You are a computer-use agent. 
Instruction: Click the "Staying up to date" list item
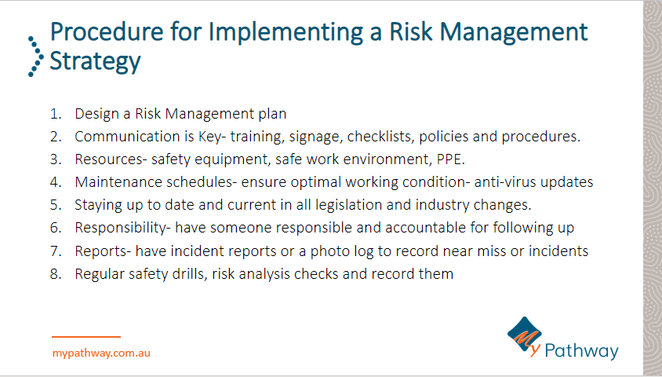pos(303,205)
